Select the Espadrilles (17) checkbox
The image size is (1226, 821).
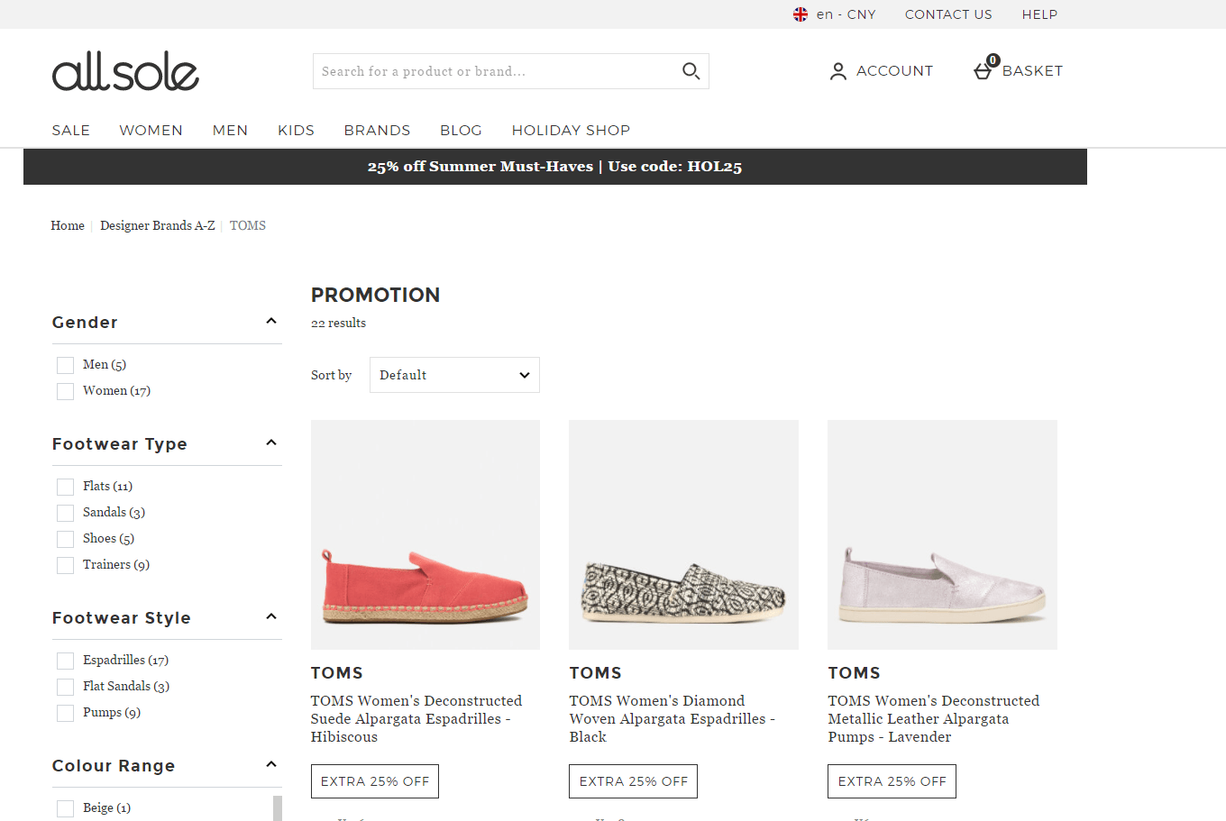[x=65, y=661]
